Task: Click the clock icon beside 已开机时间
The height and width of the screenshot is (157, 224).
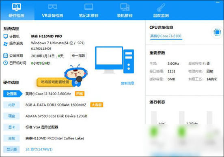Action: point(6,63)
